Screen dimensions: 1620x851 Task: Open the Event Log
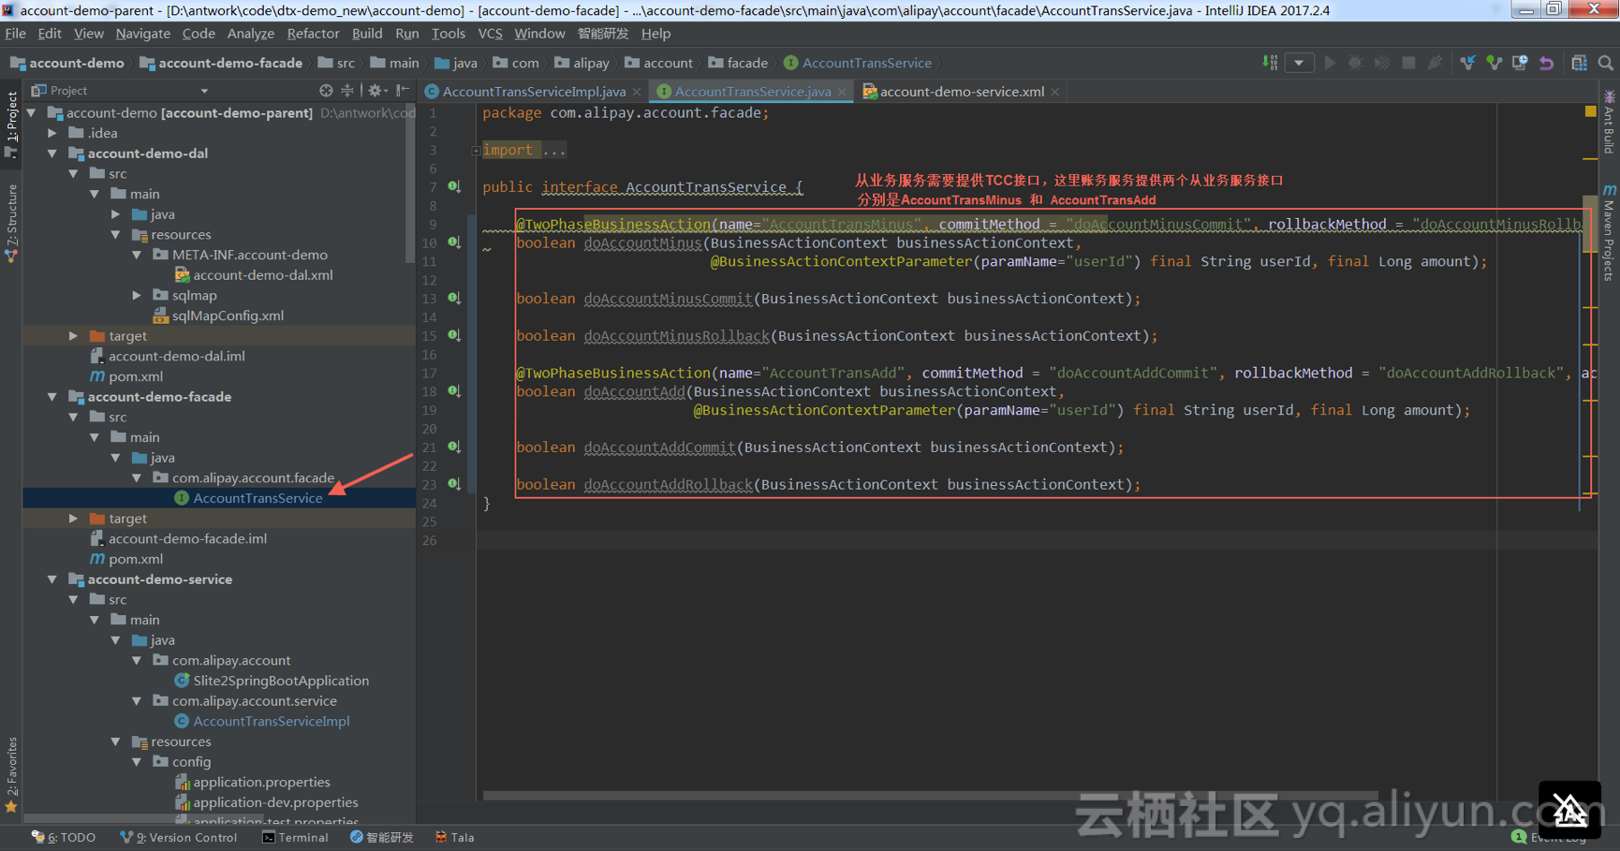[x=1551, y=837]
